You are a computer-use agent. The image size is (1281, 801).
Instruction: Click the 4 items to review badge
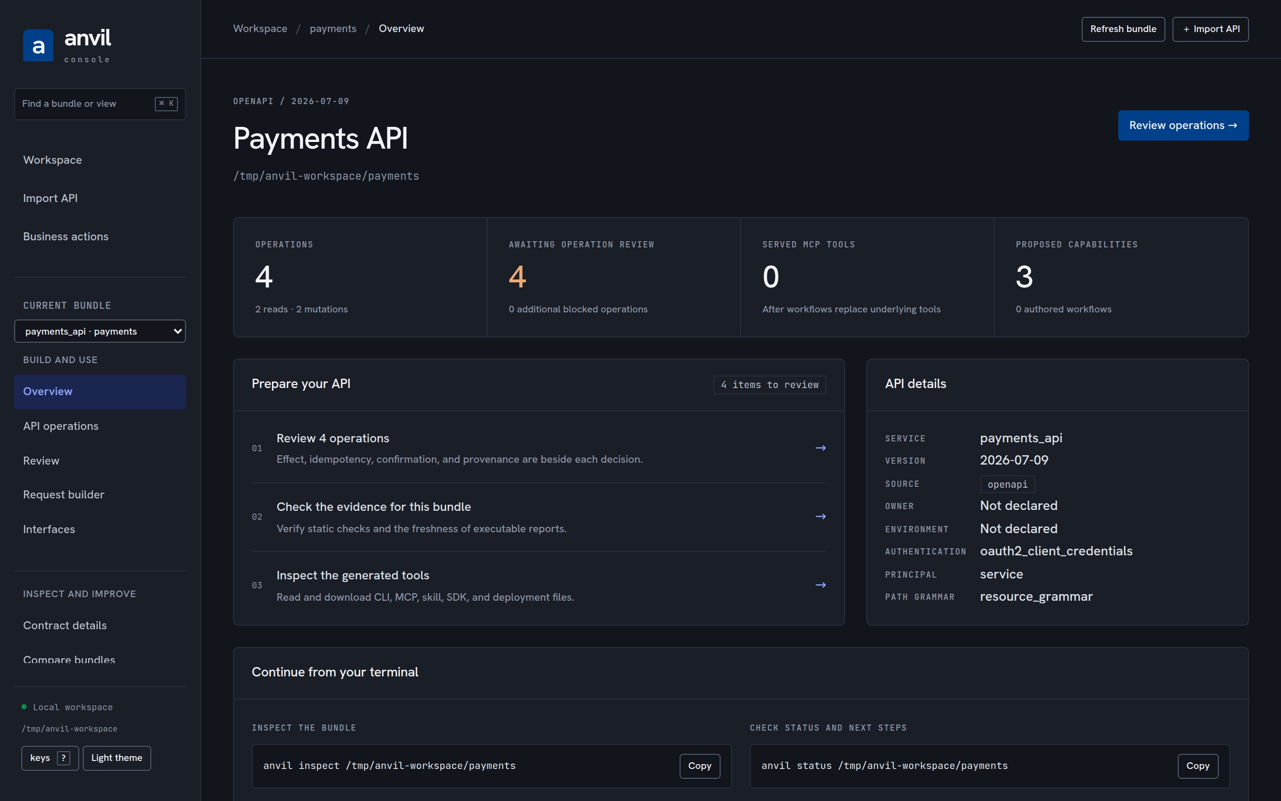click(x=769, y=385)
